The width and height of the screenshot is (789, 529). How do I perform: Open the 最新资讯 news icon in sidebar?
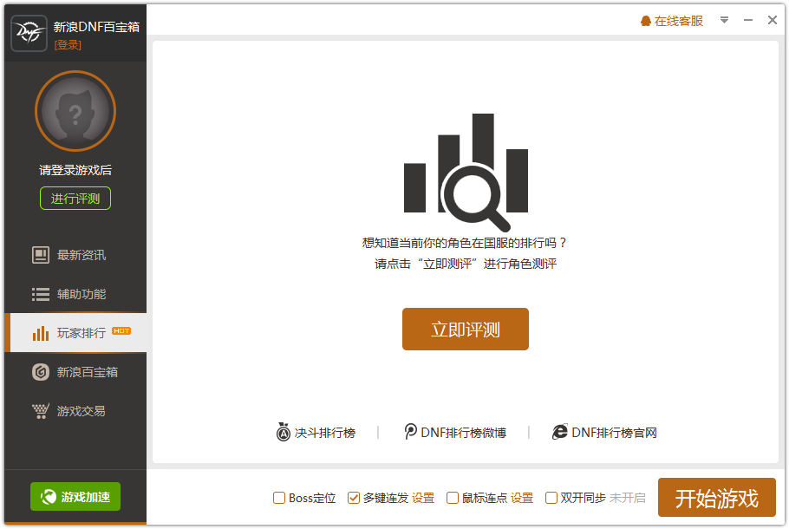40,255
